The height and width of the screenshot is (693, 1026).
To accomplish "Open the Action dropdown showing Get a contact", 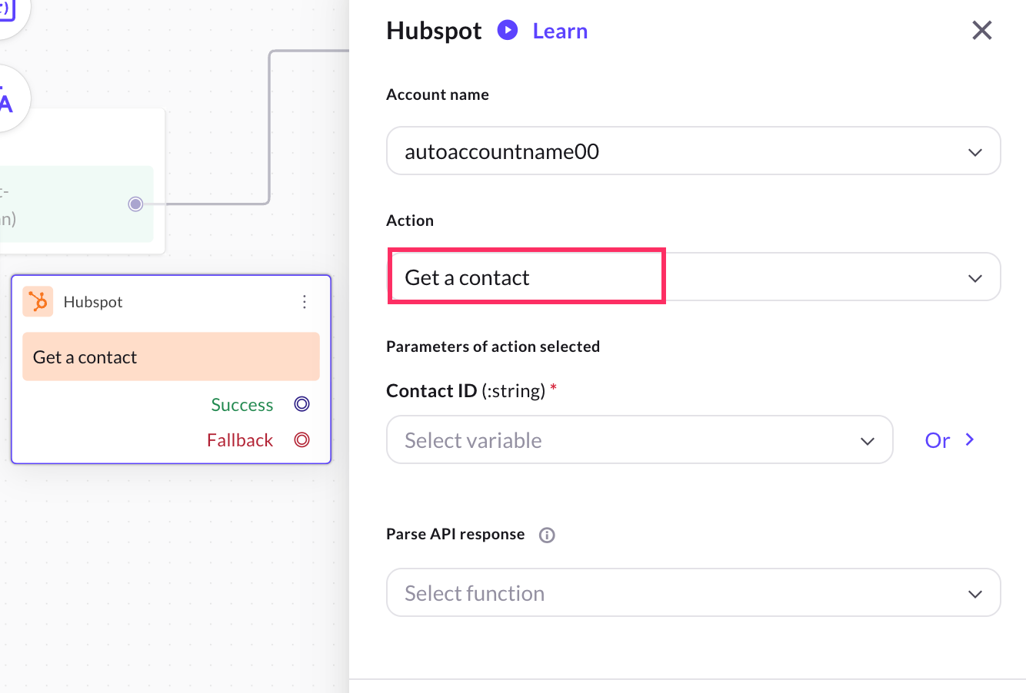I will point(693,277).
